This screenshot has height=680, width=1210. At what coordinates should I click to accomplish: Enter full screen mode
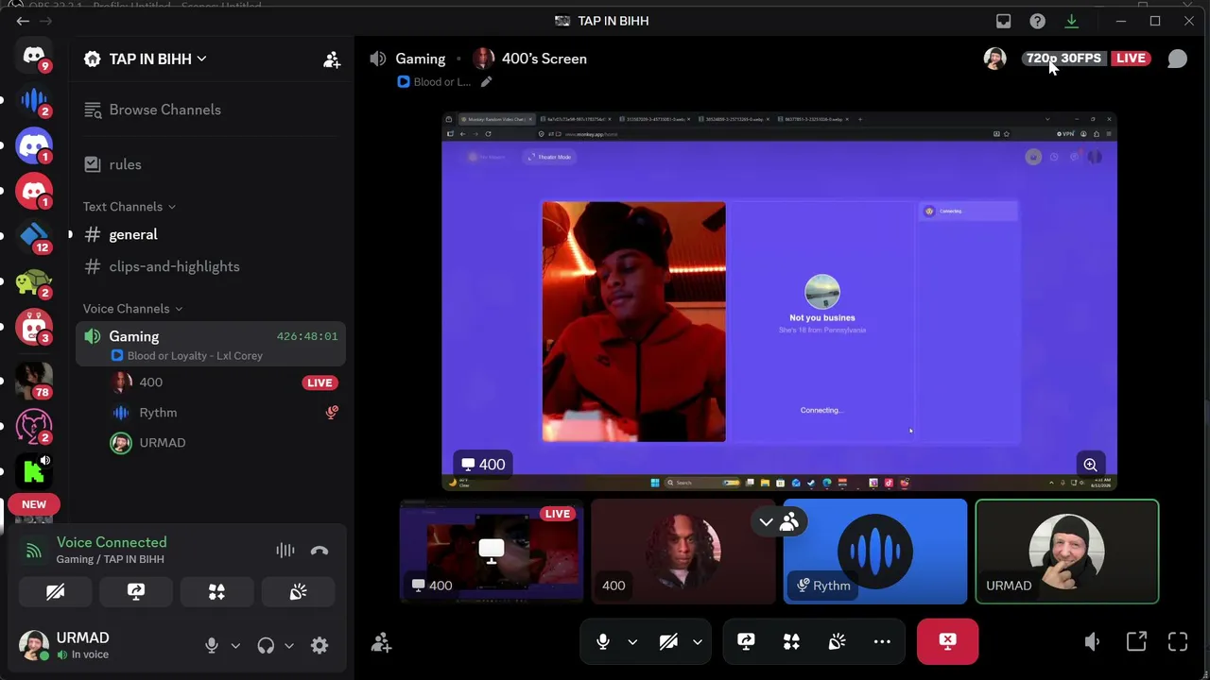[x=1178, y=642]
